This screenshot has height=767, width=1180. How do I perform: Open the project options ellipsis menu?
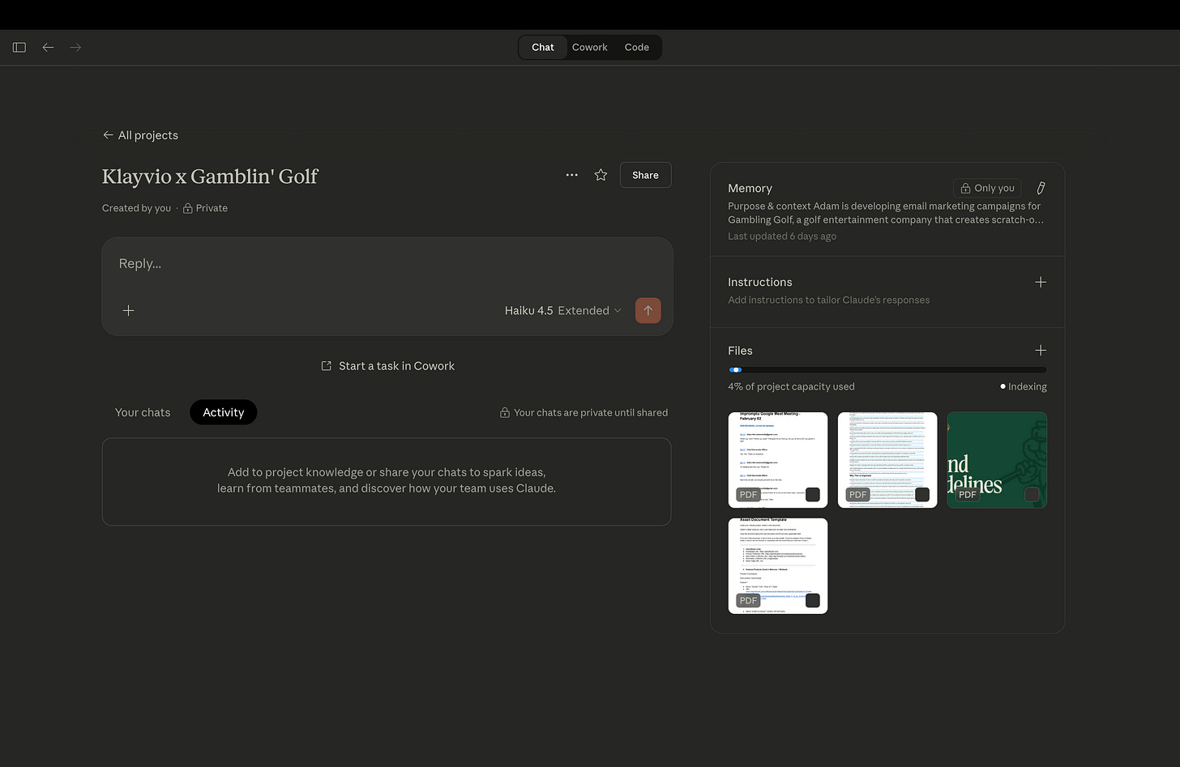click(572, 175)
